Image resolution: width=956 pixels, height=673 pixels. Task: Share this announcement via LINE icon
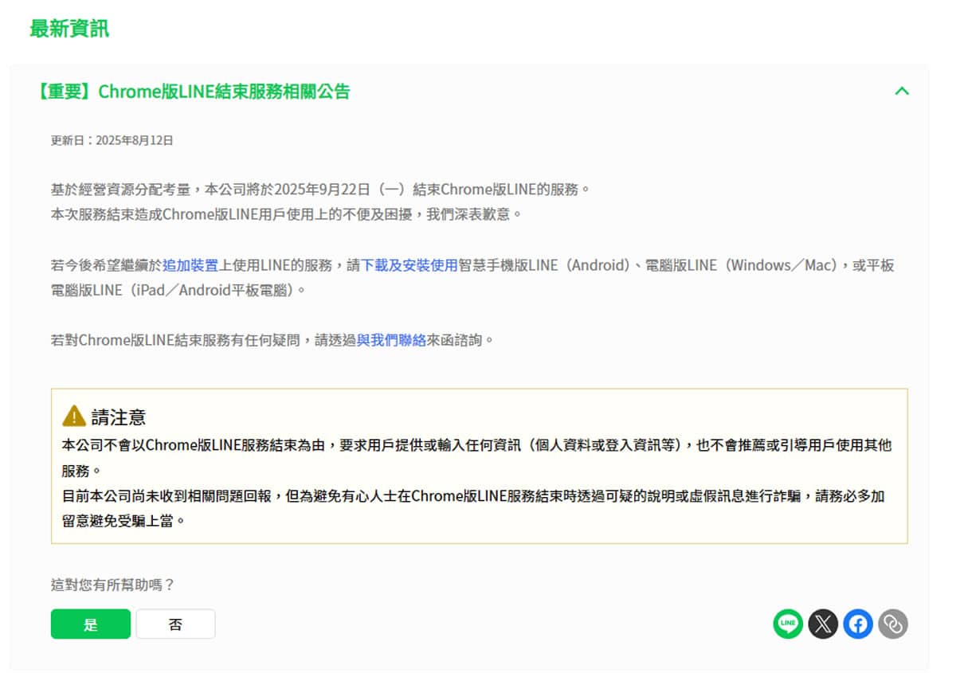coord(787,624)
